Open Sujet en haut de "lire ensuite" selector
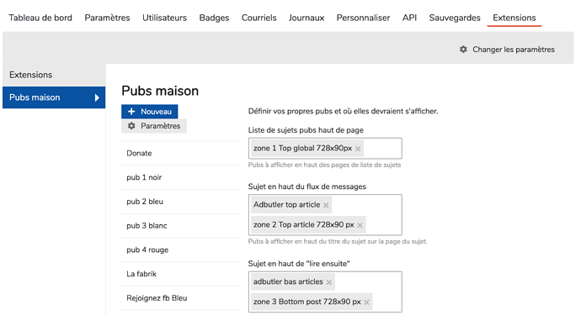 coord(325,292)
